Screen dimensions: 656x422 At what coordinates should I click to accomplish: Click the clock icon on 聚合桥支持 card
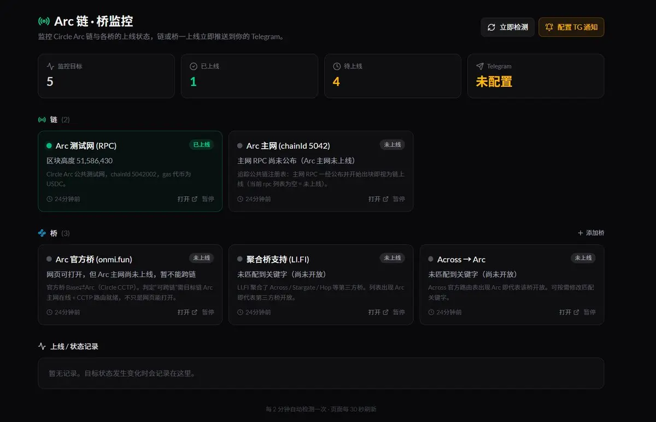[240, 312]
